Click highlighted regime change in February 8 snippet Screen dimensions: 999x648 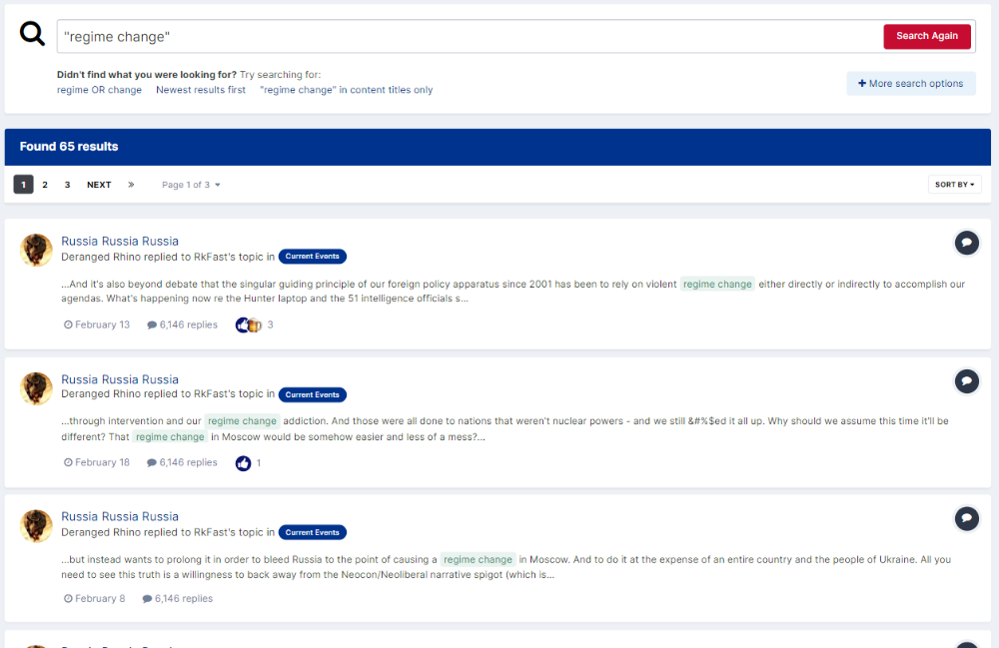pos(478,559)
